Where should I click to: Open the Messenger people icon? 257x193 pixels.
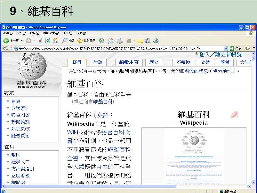156,41
